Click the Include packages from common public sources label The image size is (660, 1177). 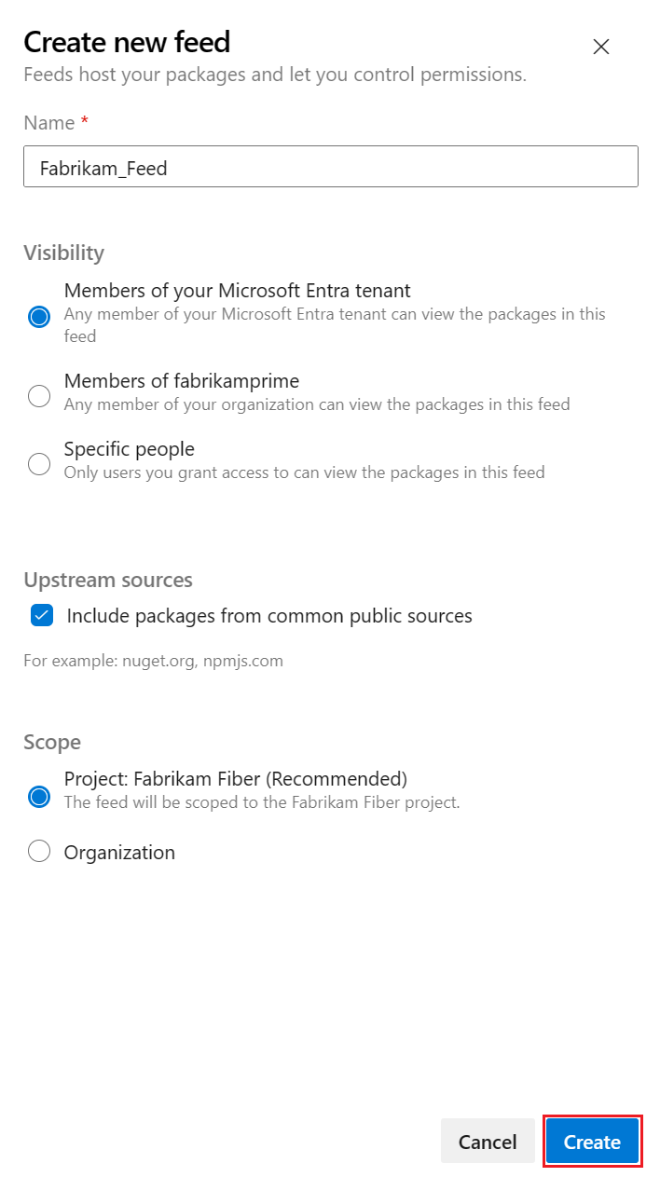(268, 615)
